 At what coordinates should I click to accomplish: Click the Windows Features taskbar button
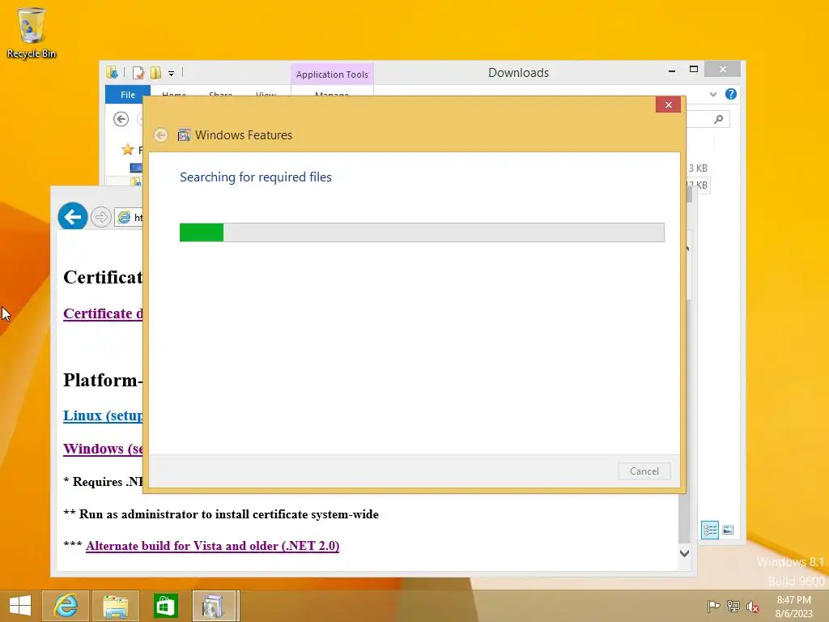click(x=215, y=606)
